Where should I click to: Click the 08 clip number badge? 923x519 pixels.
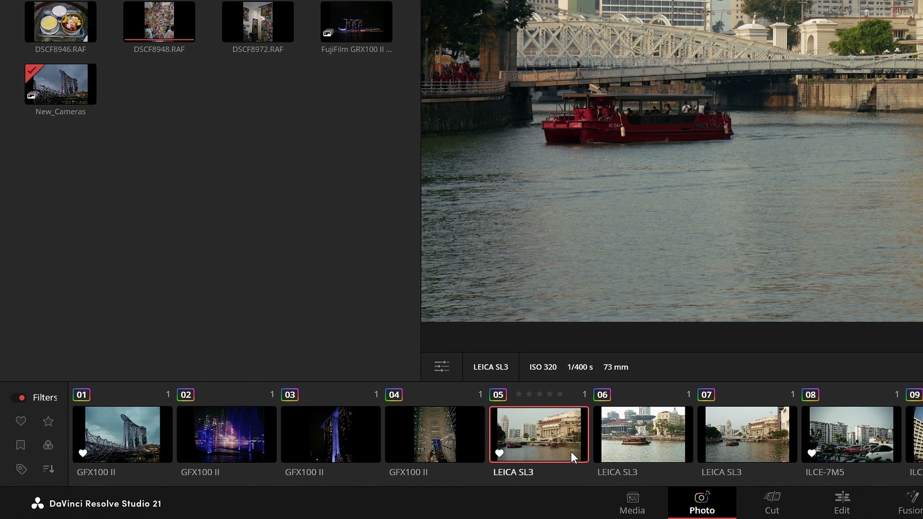click(810, 395)
